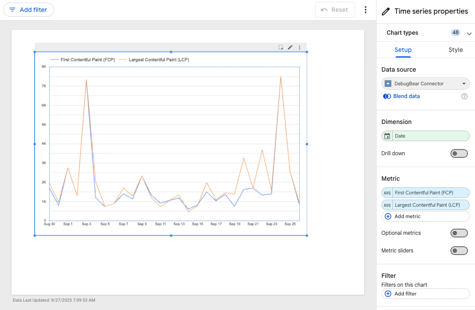Image resolution: width=475 pixels, height=310 pixels.
Task: Click the DebugBear Connector data source icon
Action: (x=388, y=84)
